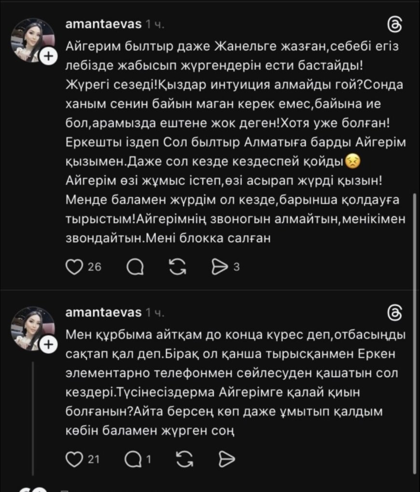Open post text starting "Мен құрбыма айтқам"
This screenshot has width=420, height=492.
[x=232, y=381]
